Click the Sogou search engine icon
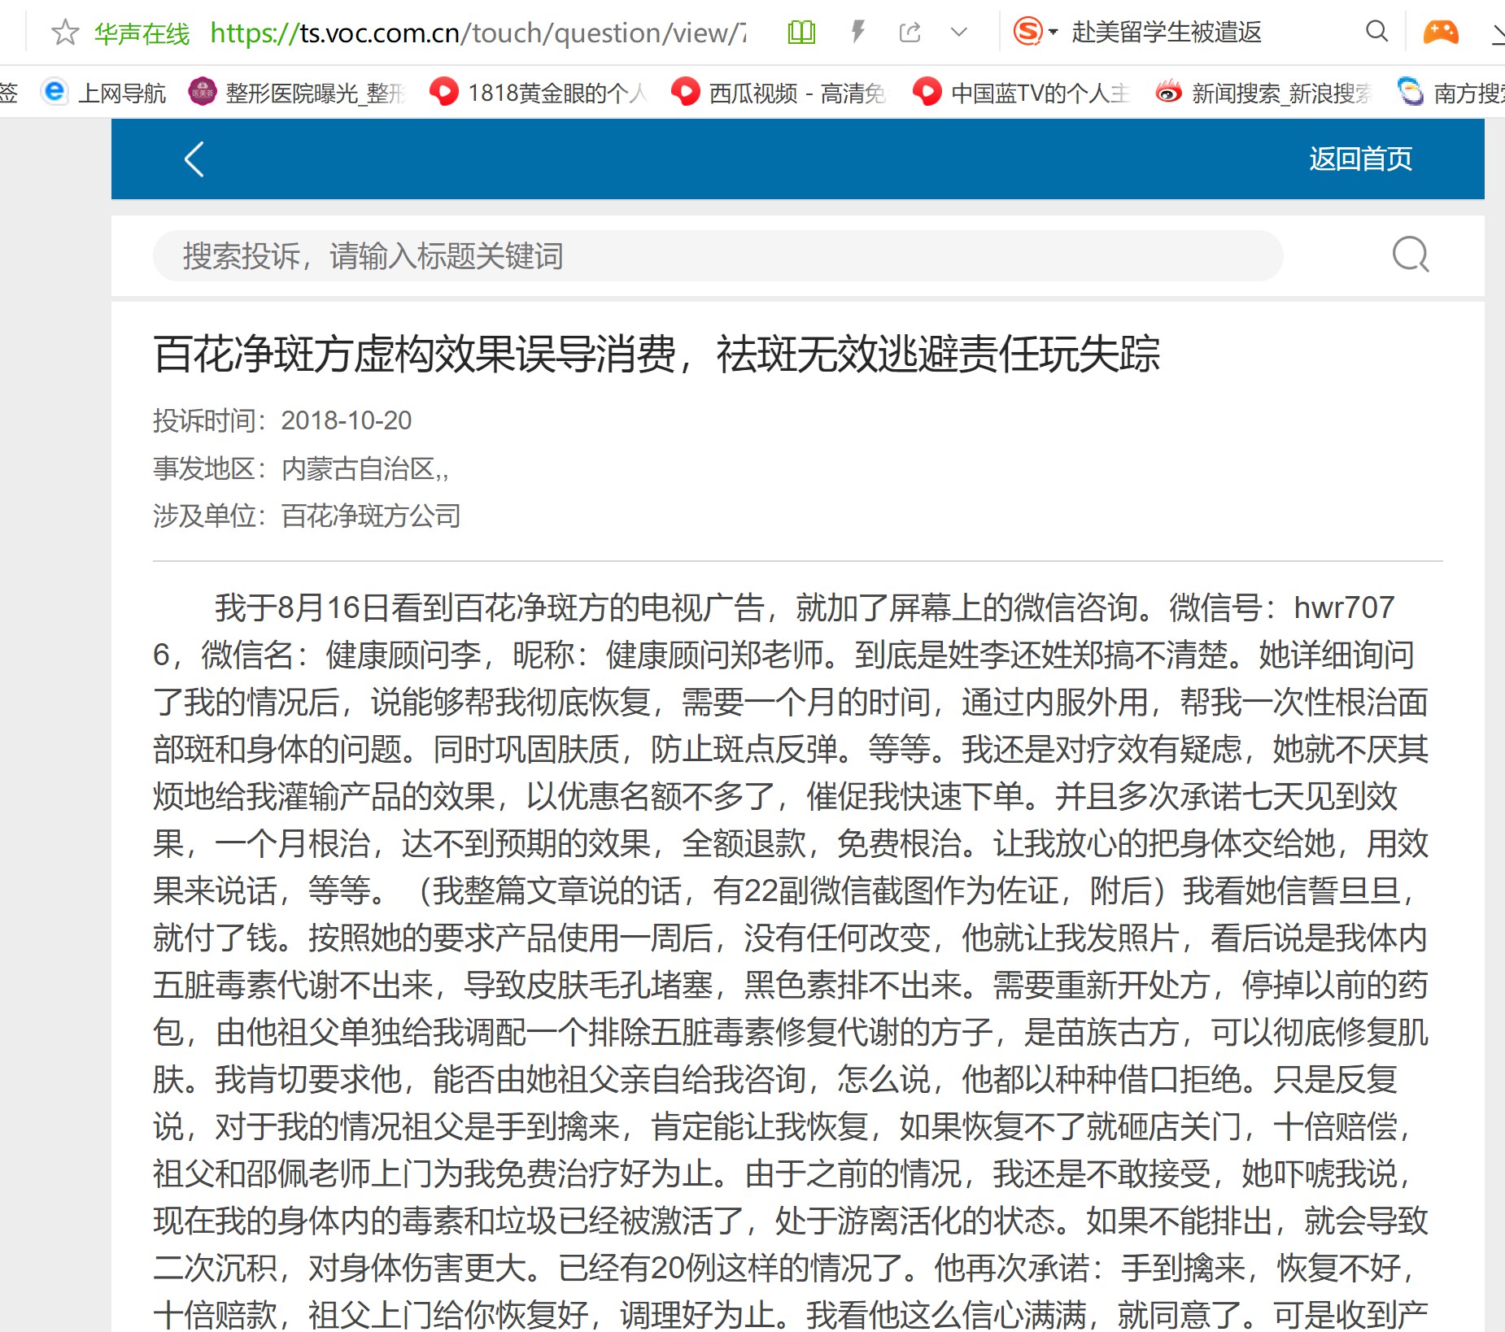 (x=1027, y=32)
